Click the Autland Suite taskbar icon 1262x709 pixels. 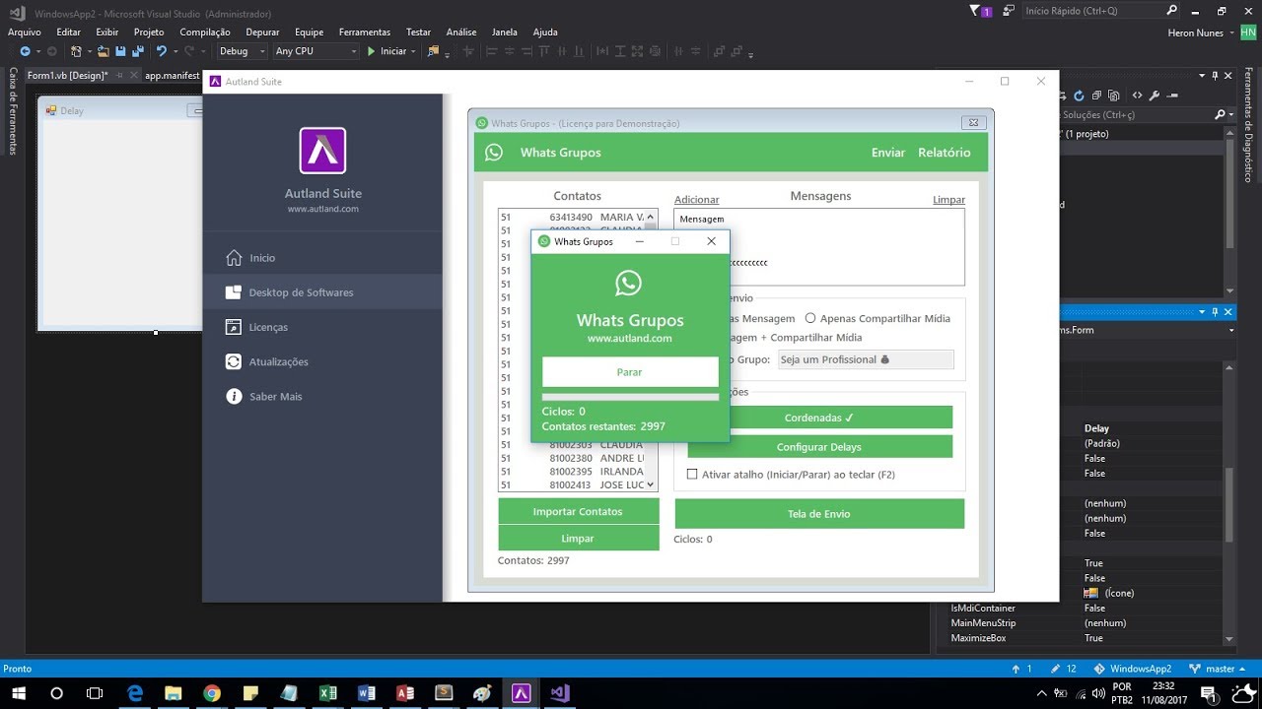(x=522, y=693)
